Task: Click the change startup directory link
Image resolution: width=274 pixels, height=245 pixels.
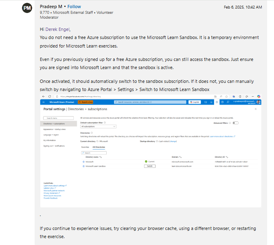Action: 173,141
